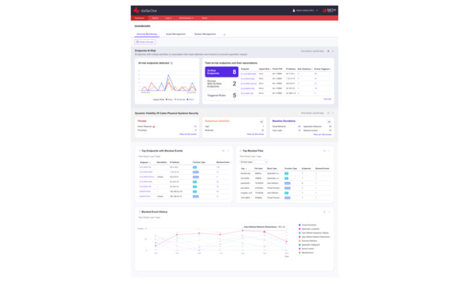This screenshot has width=469, height=283.
Task: Open settings icon for Endpoints At Risk panel
Action: pyautogui.click(x=328, y=51)
